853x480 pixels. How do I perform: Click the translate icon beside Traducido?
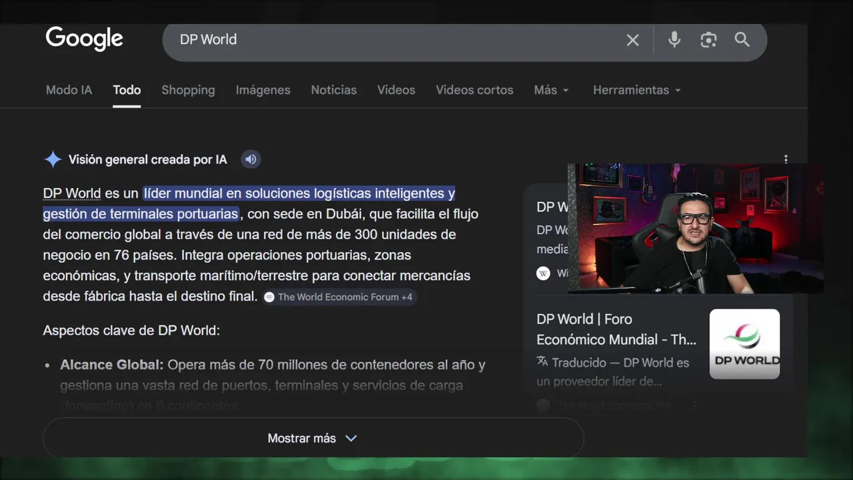click(x=542, y=362)
